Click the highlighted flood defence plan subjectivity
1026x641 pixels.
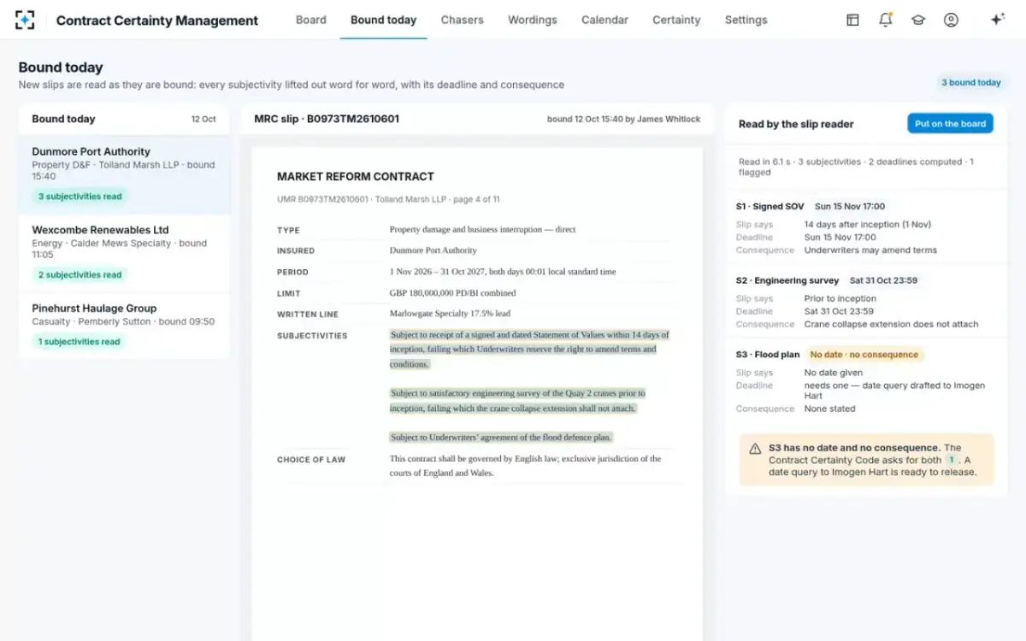[x=501, y=437]
